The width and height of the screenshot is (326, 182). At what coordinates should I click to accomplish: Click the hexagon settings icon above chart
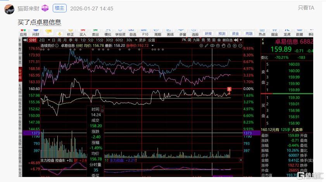coord(201,46)
